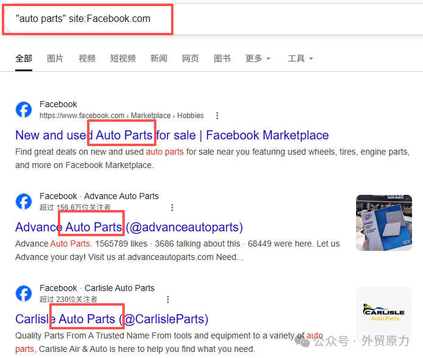Open the 图书 (Books) tab
Image resolution: width=423 pixels, height=358 pixels.
222,58
